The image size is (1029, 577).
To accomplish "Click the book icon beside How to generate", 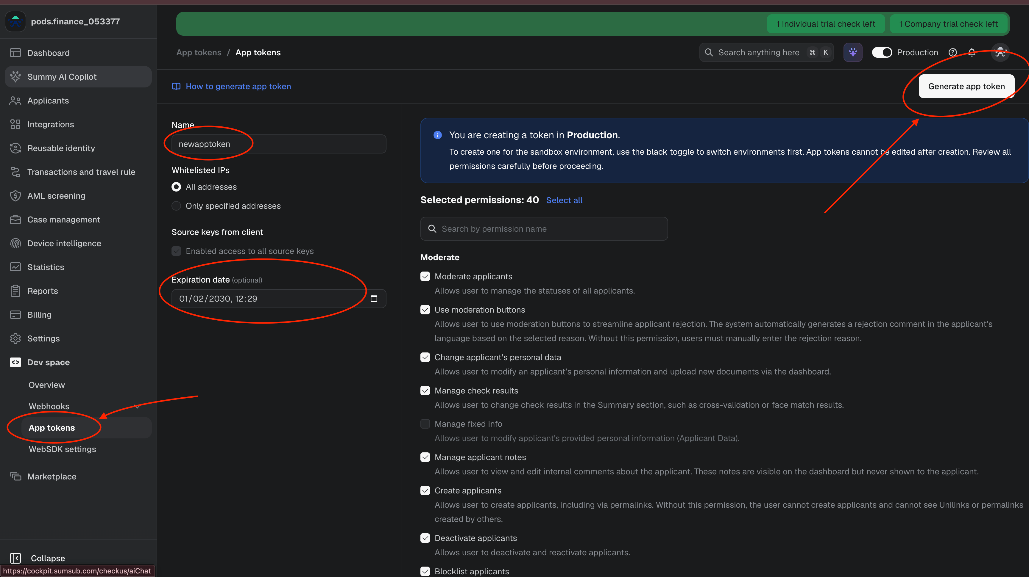I will [x=176, y=86].
